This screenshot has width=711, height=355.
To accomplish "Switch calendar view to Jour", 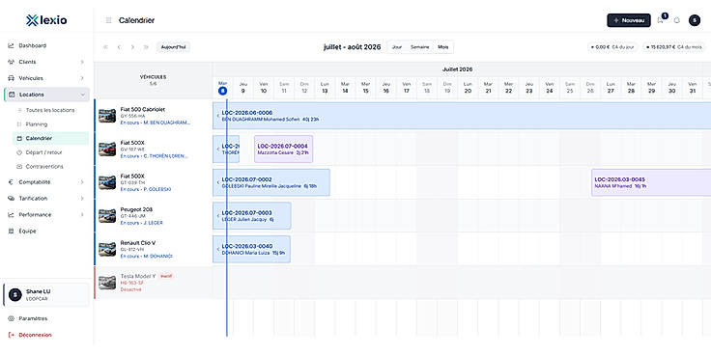I will point(397,47).
